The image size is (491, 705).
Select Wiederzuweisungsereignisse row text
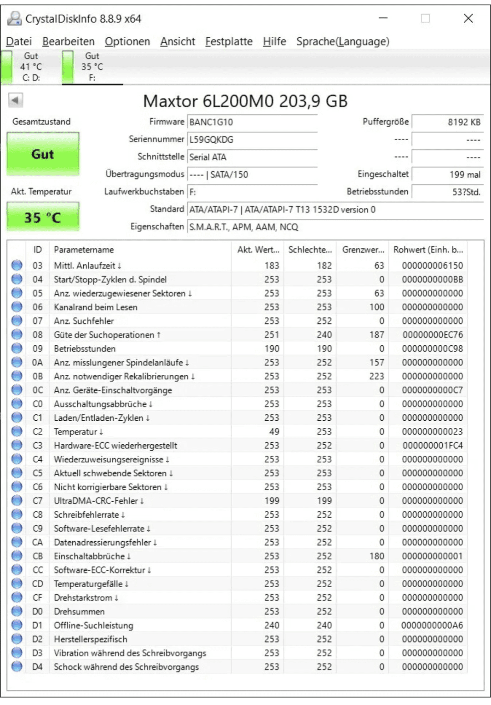click(x=111, y=459)
